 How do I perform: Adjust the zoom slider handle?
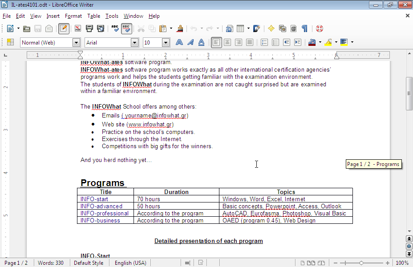361,263
